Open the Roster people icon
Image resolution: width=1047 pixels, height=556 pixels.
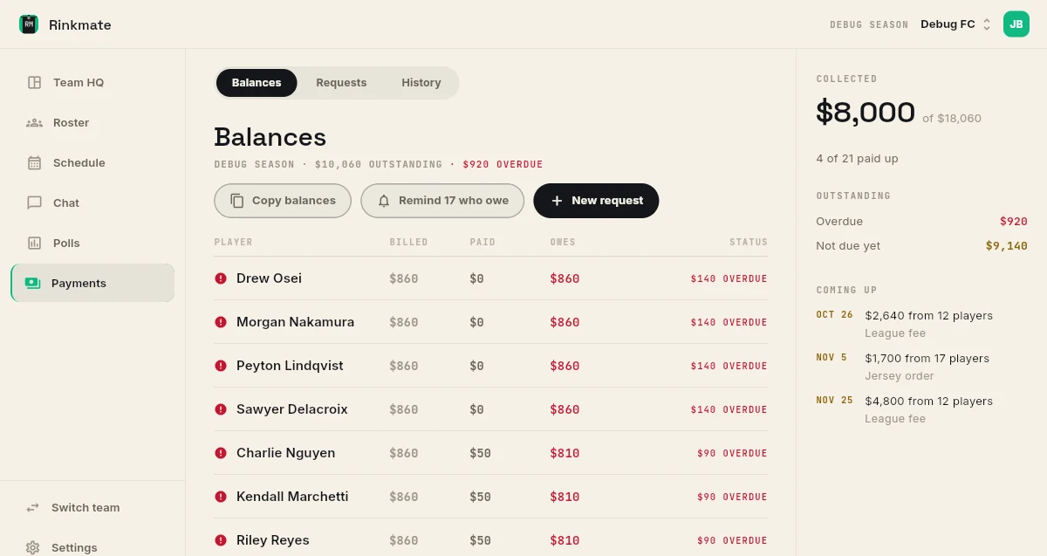tap(35, 122)
